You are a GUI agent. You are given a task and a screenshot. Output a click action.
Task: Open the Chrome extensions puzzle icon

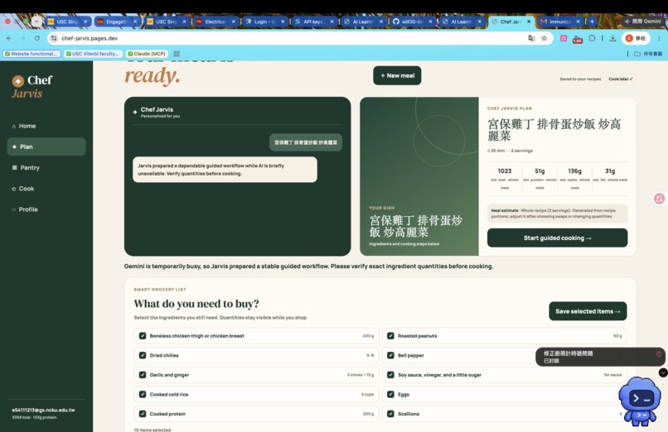592,38
